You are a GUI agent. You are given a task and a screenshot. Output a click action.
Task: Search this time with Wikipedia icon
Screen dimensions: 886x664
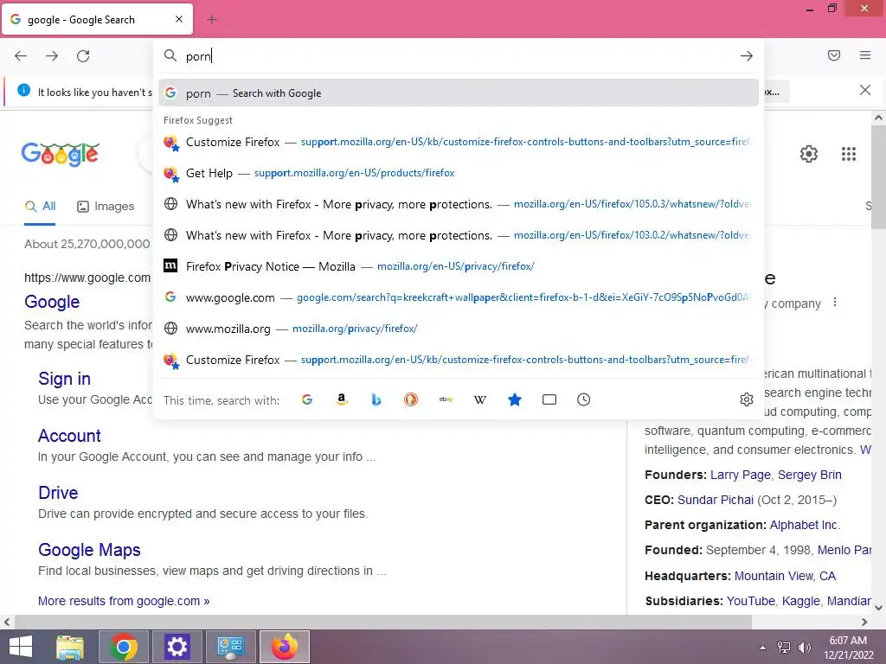(x=479, y=399)
